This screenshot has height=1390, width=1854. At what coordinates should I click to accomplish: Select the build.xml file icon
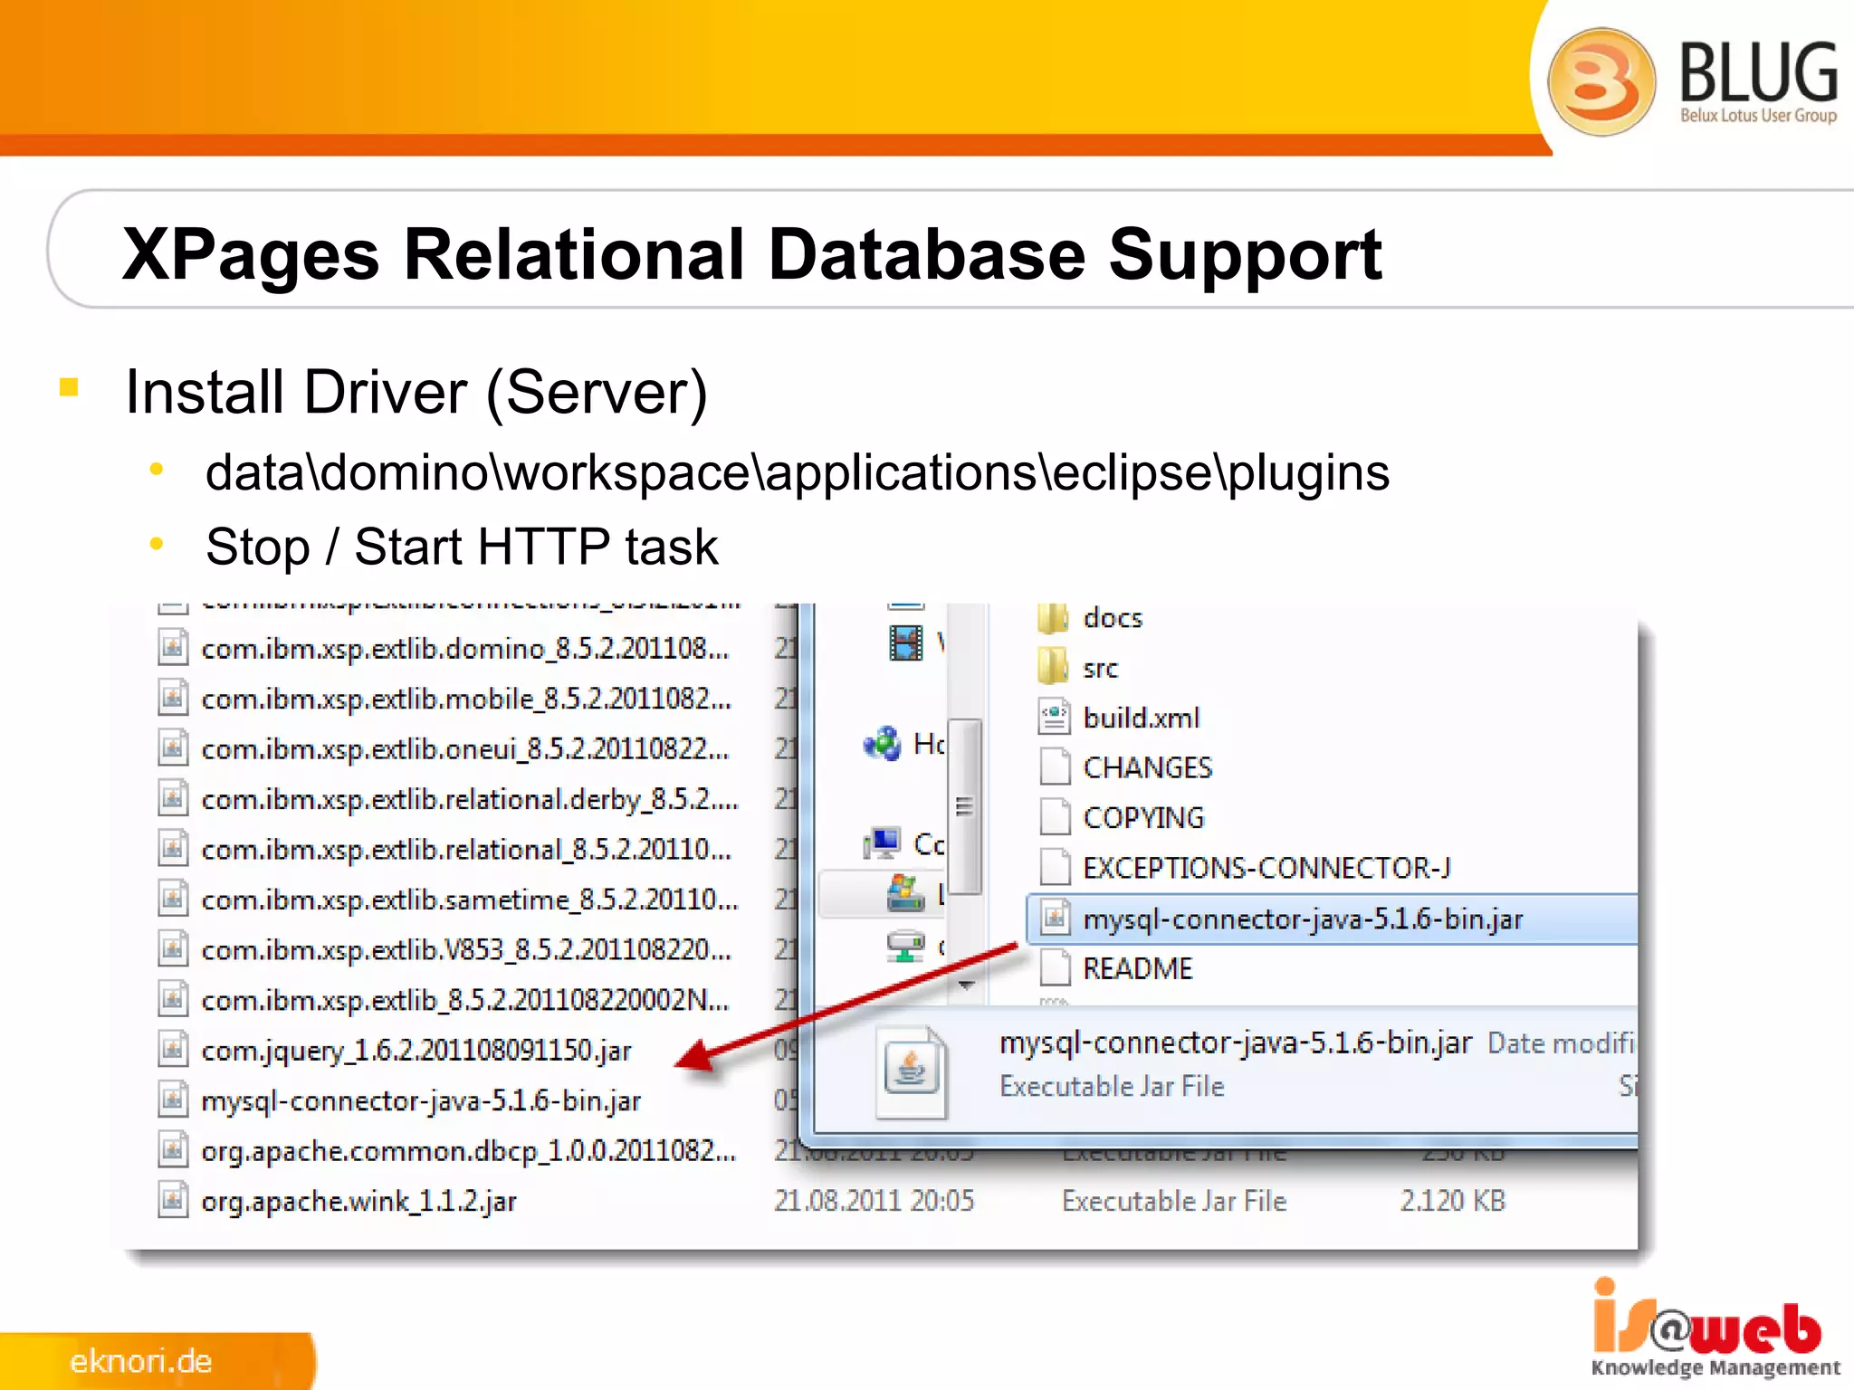(1055, 717)
